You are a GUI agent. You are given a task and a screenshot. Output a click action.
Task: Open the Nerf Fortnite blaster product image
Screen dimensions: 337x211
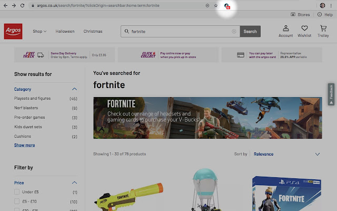pyautogui.click(x=129, y=196)
